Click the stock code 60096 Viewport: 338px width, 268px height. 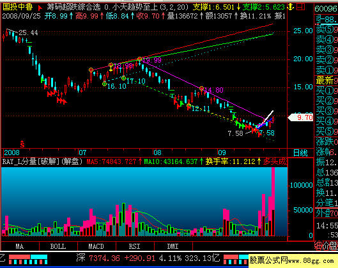click(326, 8)
